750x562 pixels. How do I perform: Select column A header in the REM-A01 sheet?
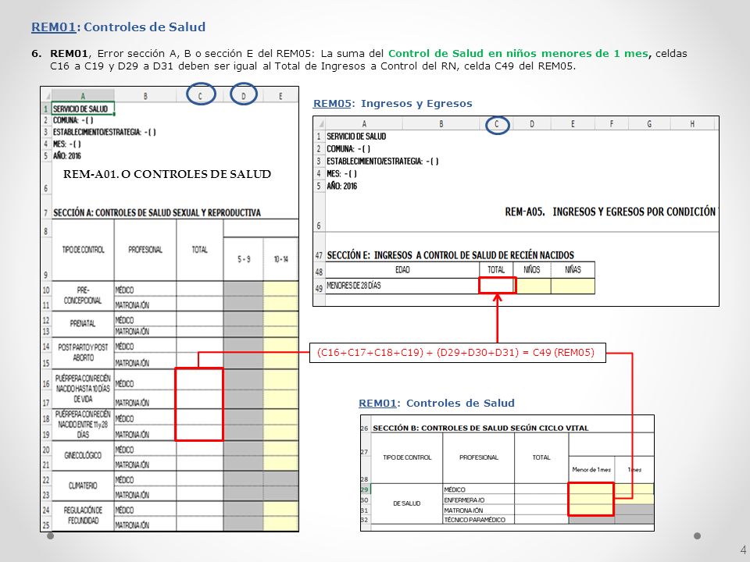[83, 95]
